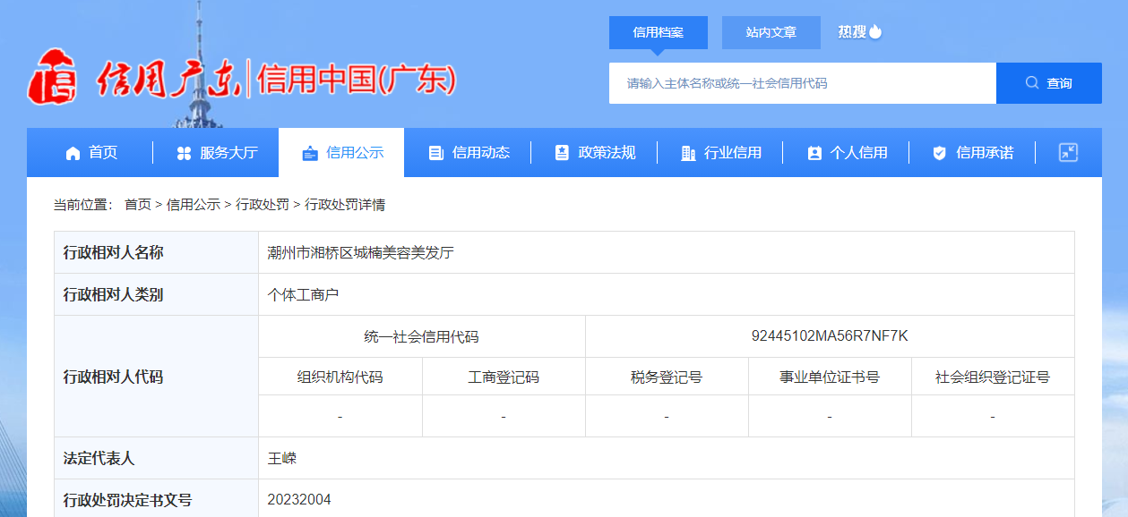Click the 工商登记码 header cell
1128x517 pixels.
point(504,377)
